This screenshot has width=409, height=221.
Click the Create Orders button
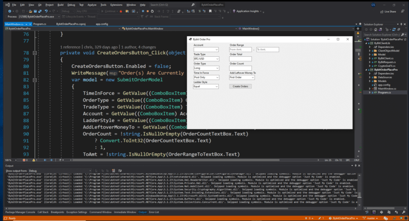tap(240, 87)
